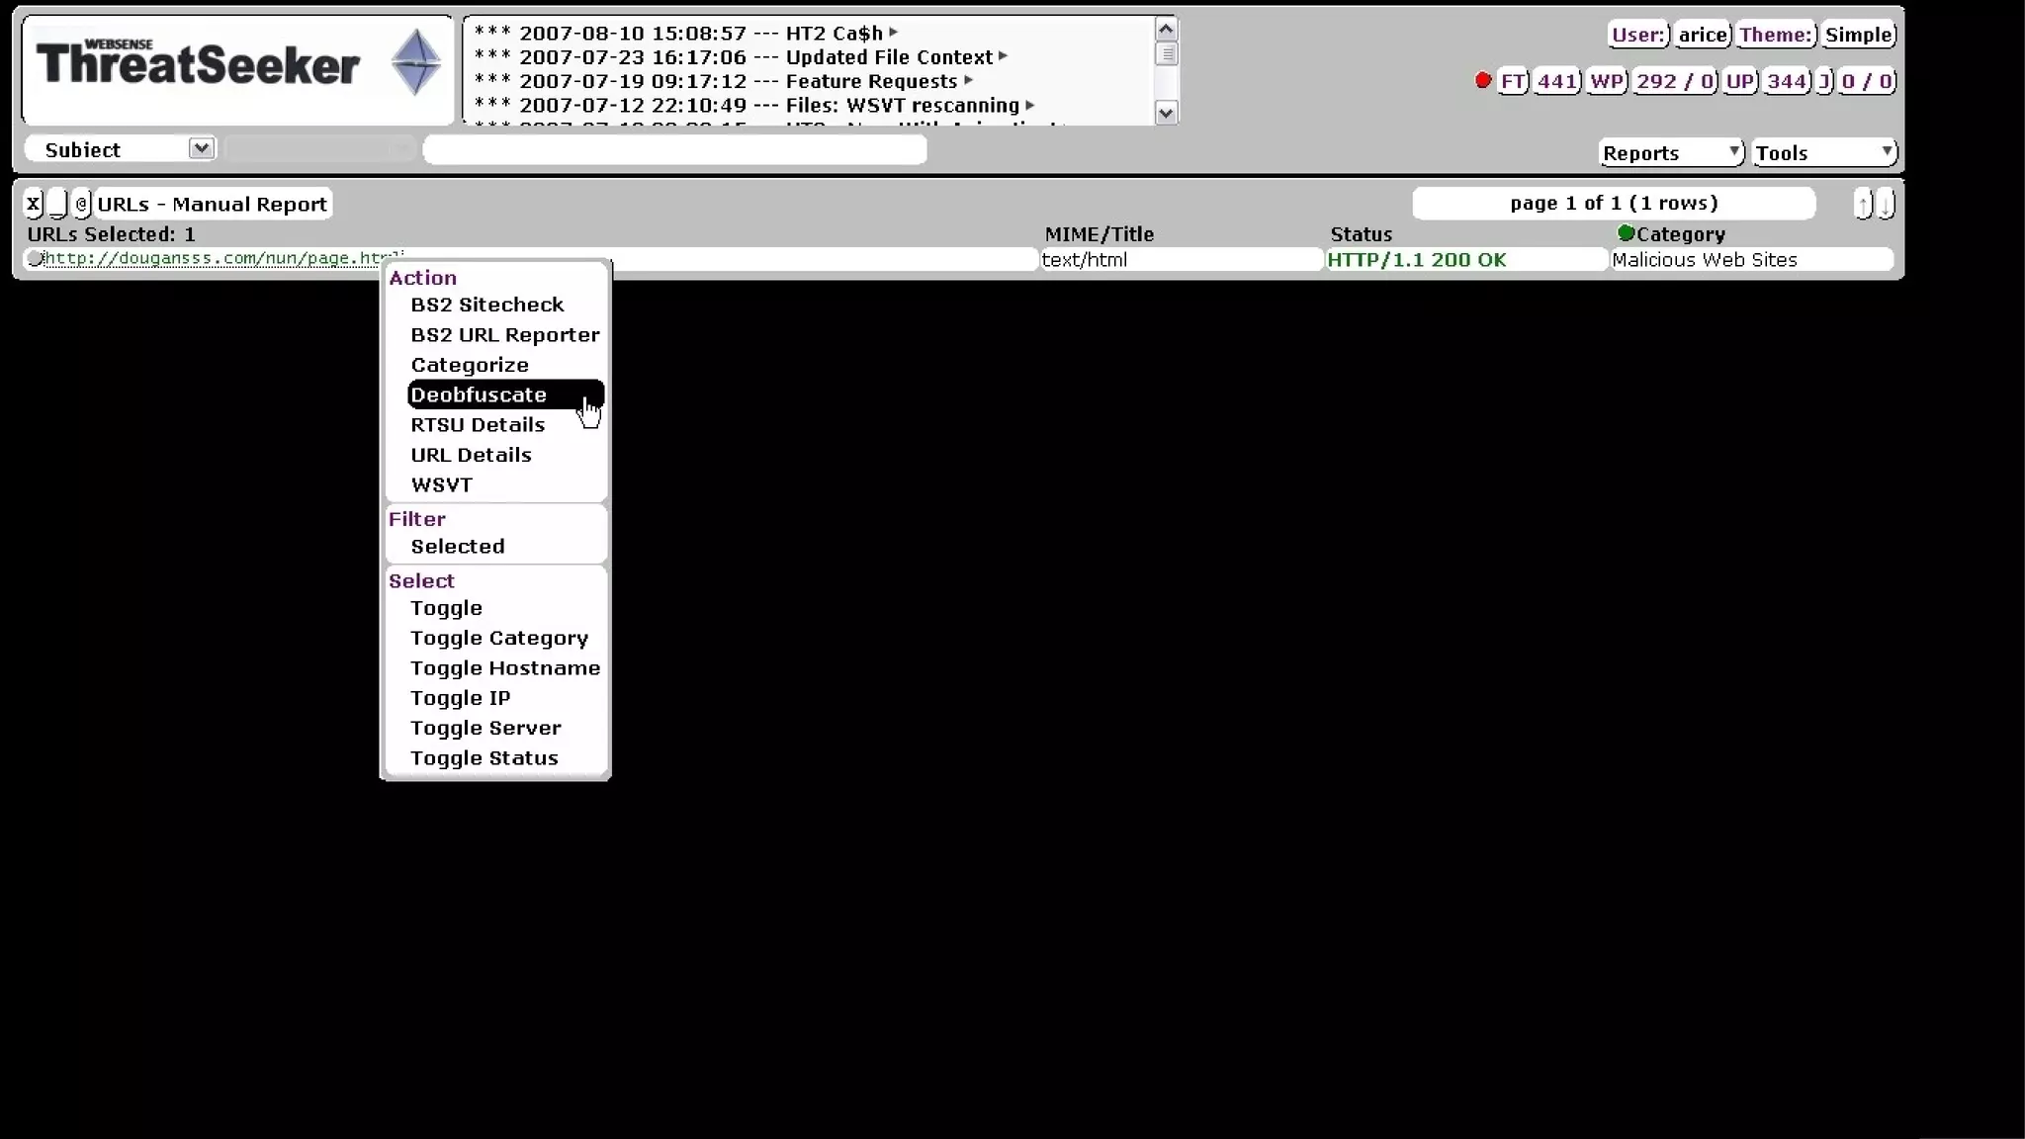Choose Toggle Hostname in Select section
Screen dimensions: 2025x1139
pyautogui.click(x=505, y=668)
